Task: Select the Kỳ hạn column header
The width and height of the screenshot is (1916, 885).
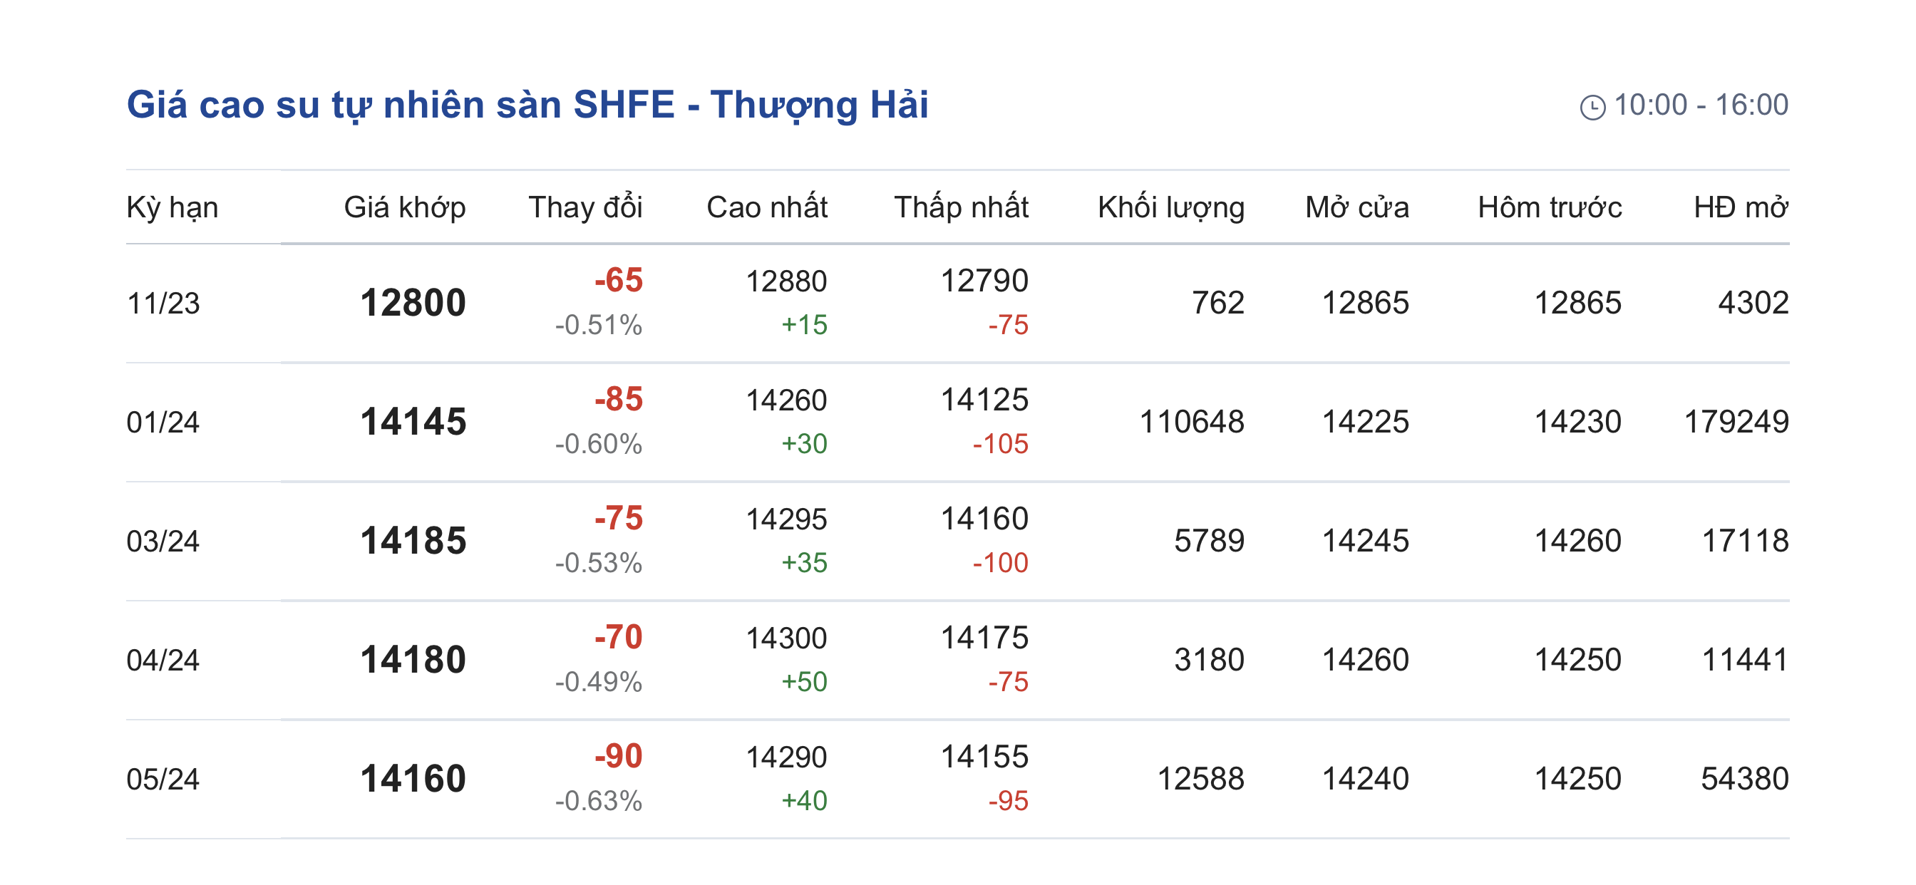Action: click(x=172, y=207)
